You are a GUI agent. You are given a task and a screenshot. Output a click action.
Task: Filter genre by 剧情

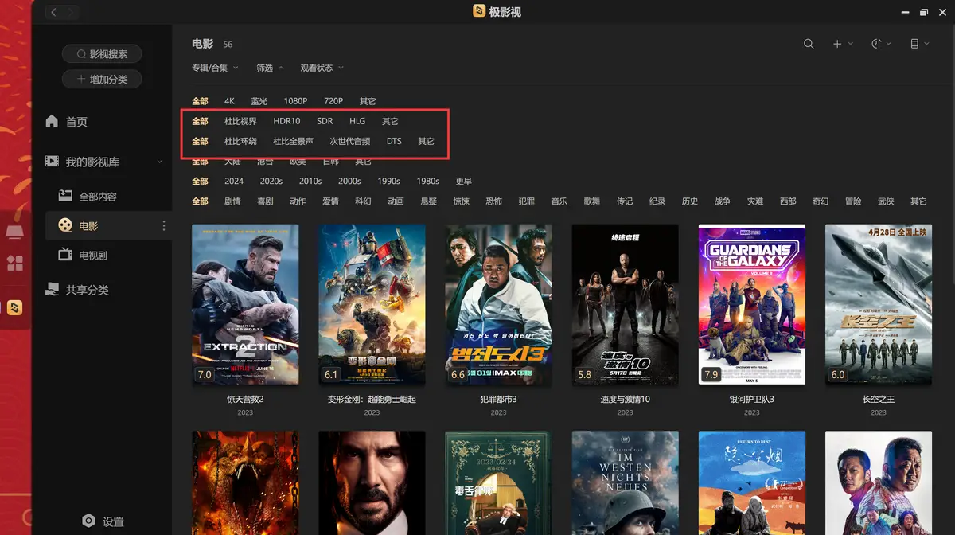tap(232, 201)
